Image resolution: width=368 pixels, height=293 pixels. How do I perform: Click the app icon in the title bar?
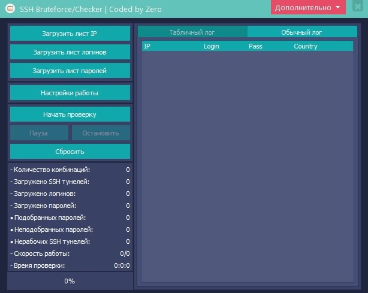pyautogui.click(x=10, y=9)
